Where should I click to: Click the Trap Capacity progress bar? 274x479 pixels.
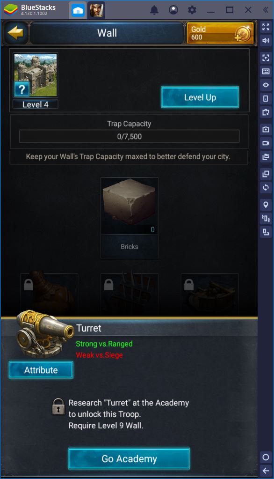tap(129, 136)
